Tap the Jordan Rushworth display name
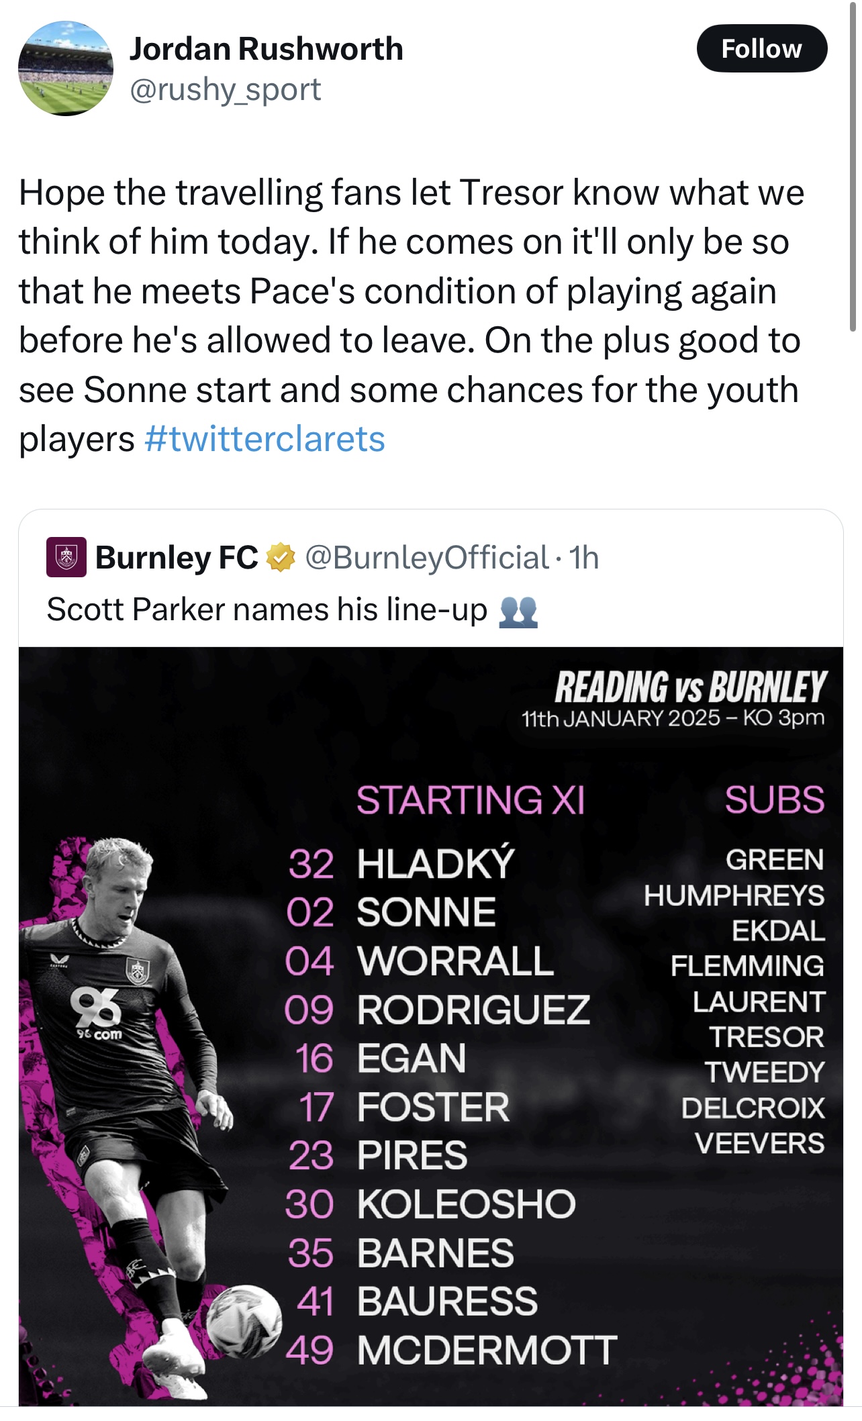This screenshot has height=1421, width=862. 266,48
